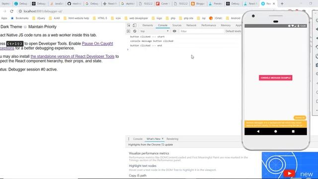Viewport: 318px width, 179px height.
Task: Tap the yellow debugger warning banner in emulator
Action: [x=276, y=124]
